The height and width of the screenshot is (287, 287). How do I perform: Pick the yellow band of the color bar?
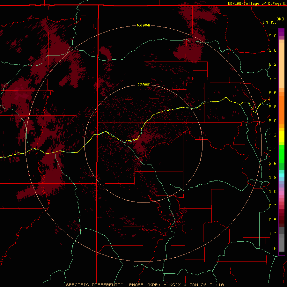click(x=282, y=136)
